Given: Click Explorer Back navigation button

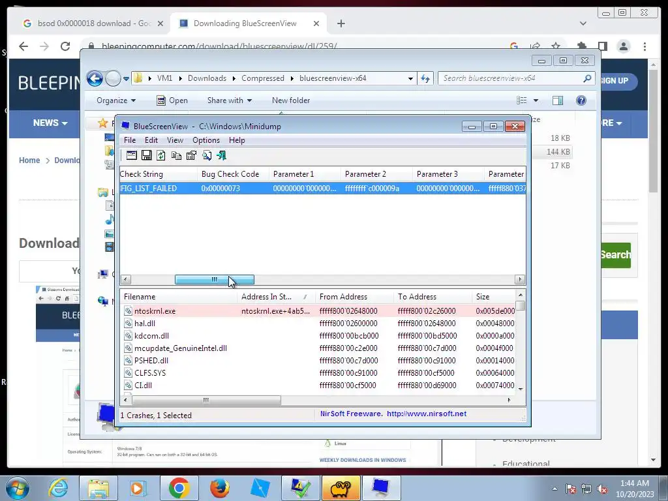Looking at the screenshot, I should 95,78.
